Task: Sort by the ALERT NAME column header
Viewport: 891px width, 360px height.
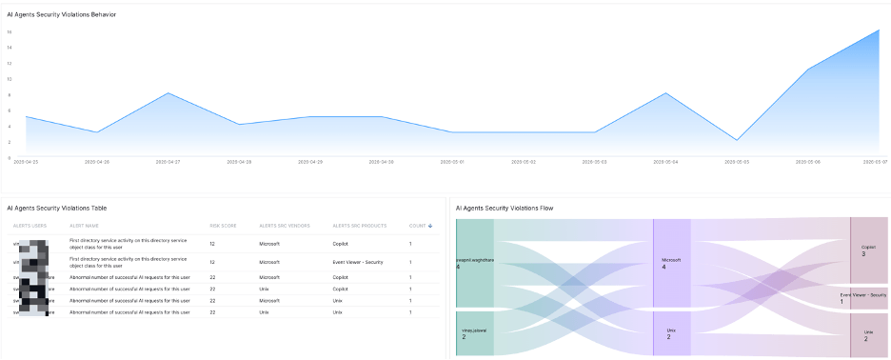Action: (x=83, y=226)
